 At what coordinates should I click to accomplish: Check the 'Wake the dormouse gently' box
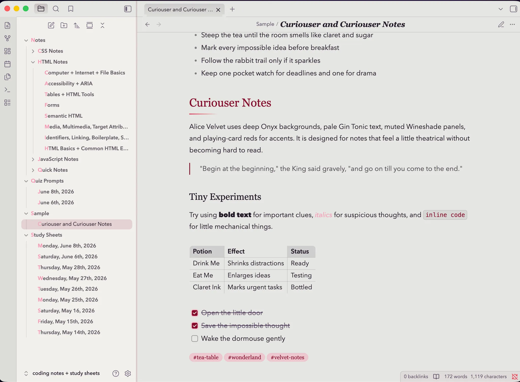[x=195, y=339]
